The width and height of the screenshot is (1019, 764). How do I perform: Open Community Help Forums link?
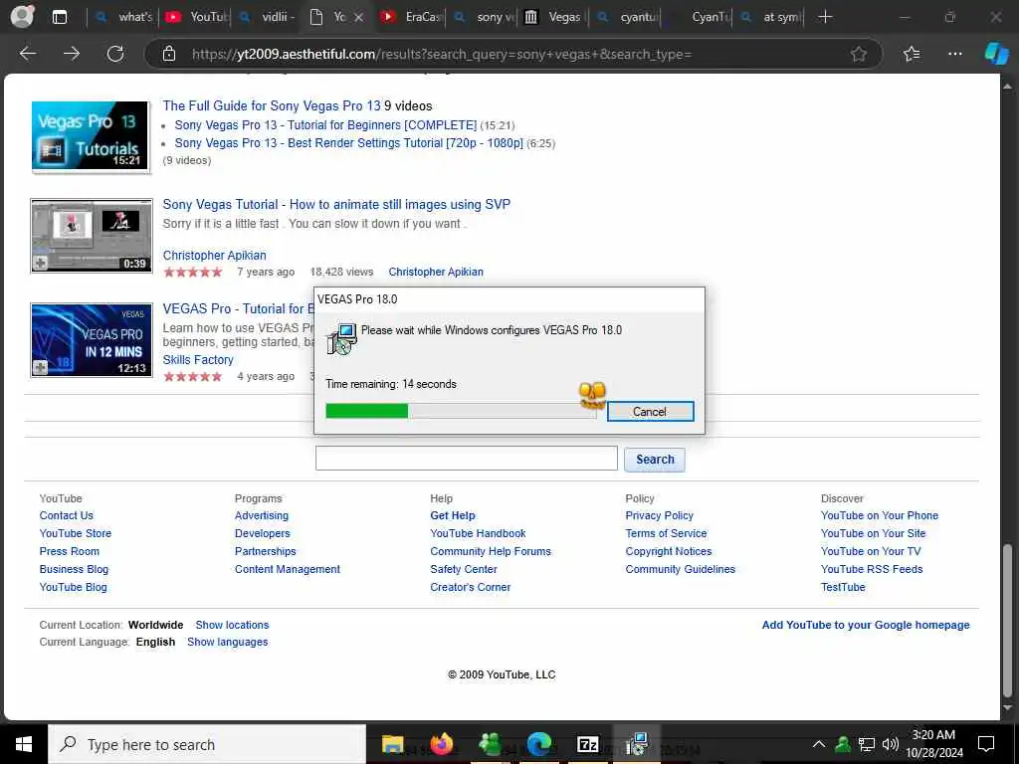(x=491, y=551)
